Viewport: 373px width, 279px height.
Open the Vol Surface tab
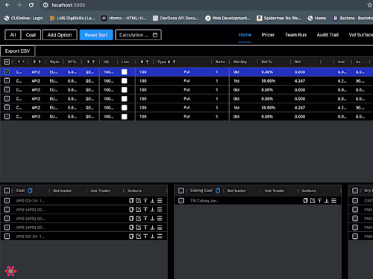pyautogui.click(x=360, y=35)
